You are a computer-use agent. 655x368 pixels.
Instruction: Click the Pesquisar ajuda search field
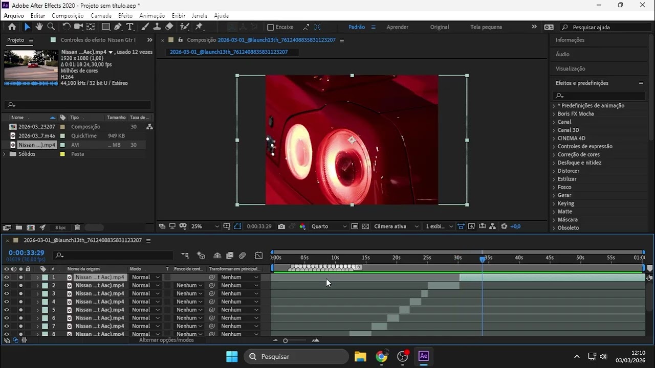click(605, 27)
